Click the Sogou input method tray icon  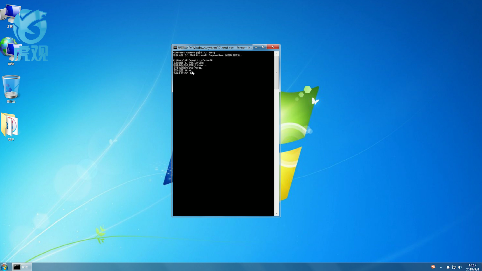coord(433,267)
